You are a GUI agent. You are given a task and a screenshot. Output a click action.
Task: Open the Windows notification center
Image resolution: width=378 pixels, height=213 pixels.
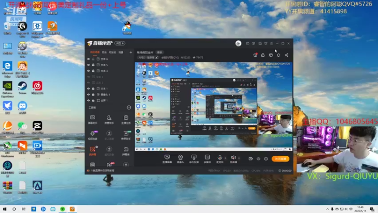coord(372,209)
